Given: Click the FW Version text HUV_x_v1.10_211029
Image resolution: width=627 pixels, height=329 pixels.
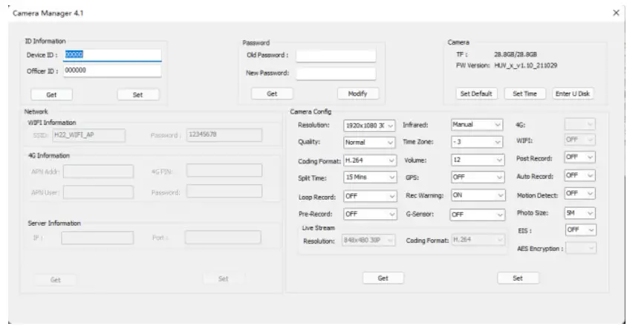Looking at the screenshot, I should pos(526,65).
